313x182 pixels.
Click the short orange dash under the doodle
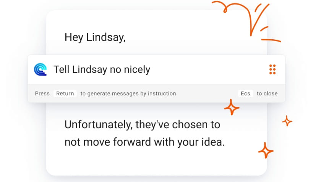click(x=271, y=40)
